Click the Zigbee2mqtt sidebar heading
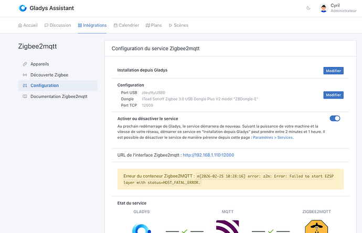 click(37, 46)
